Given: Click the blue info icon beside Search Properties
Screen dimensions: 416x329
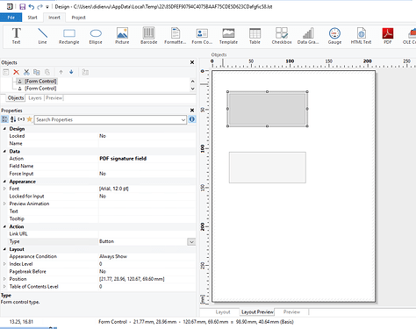Looking at the screenshot, I should click(x=192, y=119).
